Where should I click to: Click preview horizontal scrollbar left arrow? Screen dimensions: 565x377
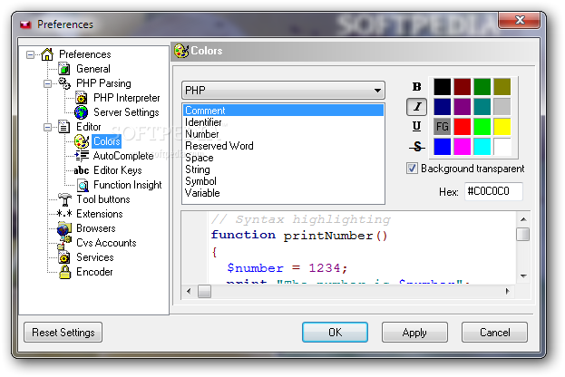click(x=190, y=291)
